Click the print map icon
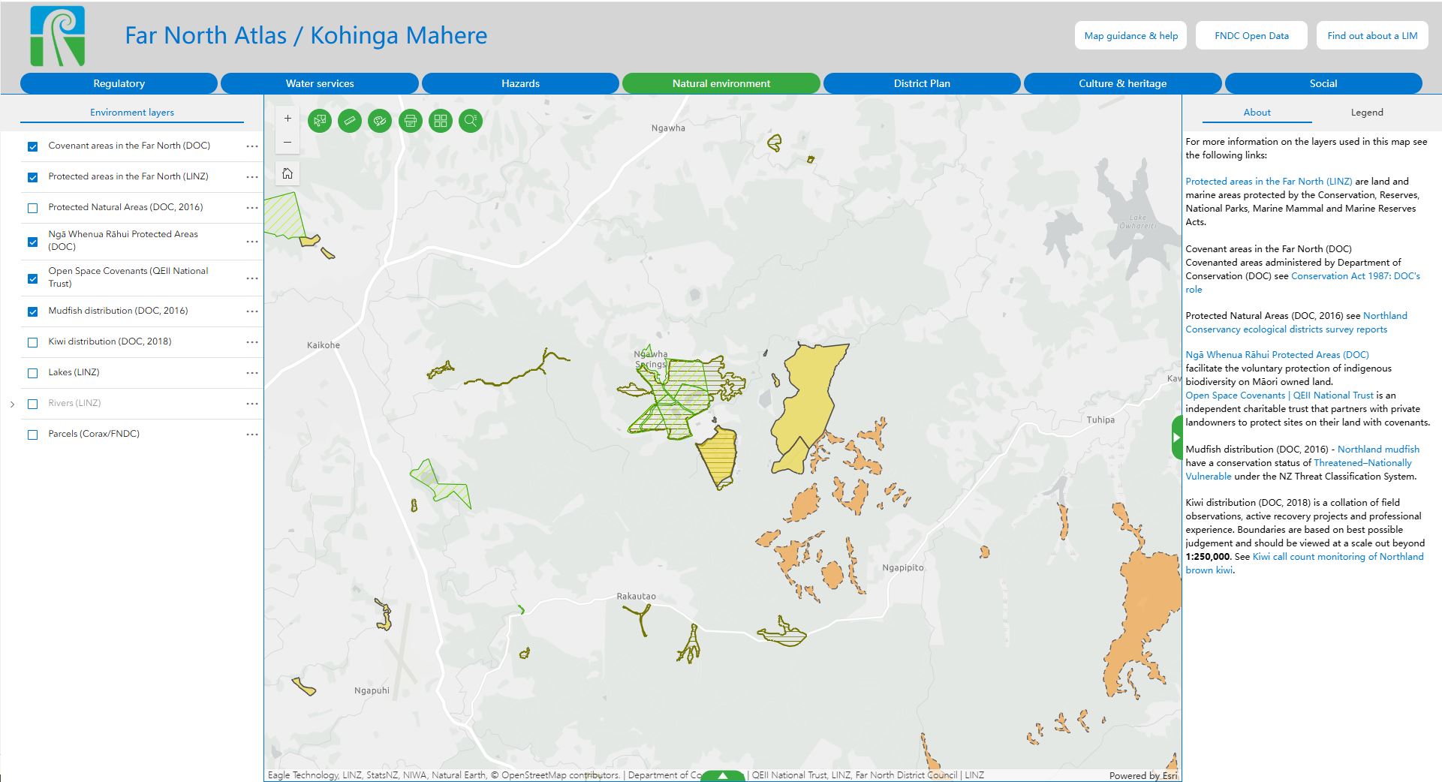 pos(411,121)
